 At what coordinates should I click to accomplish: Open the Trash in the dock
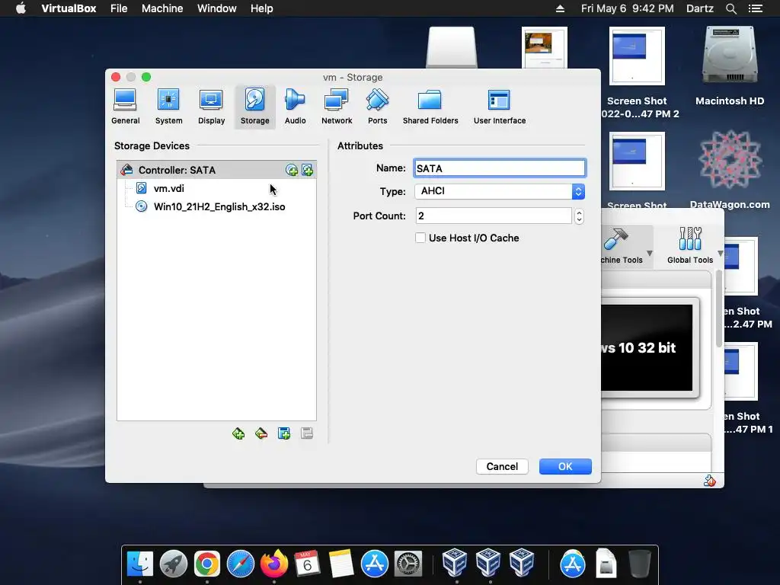pos(639,564)
